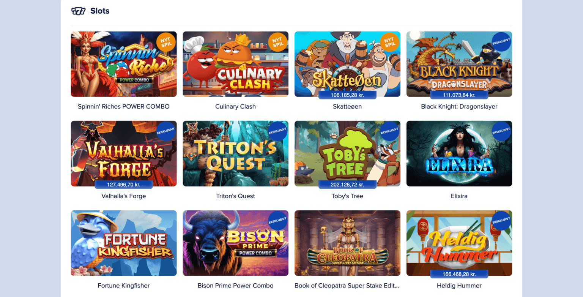Click the EKSKLUSIVT badge on Triton's Quest
The height and width of the screenshot is (297, 583).
click(x=278, y=131)
